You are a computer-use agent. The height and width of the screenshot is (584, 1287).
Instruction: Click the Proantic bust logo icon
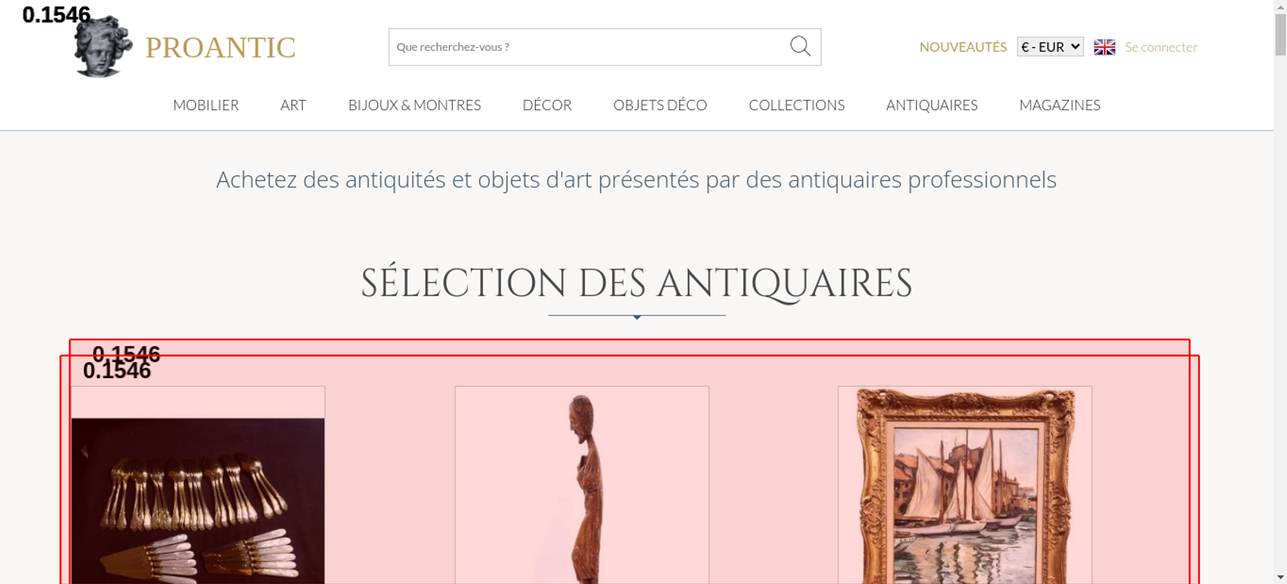coord(103,46)
